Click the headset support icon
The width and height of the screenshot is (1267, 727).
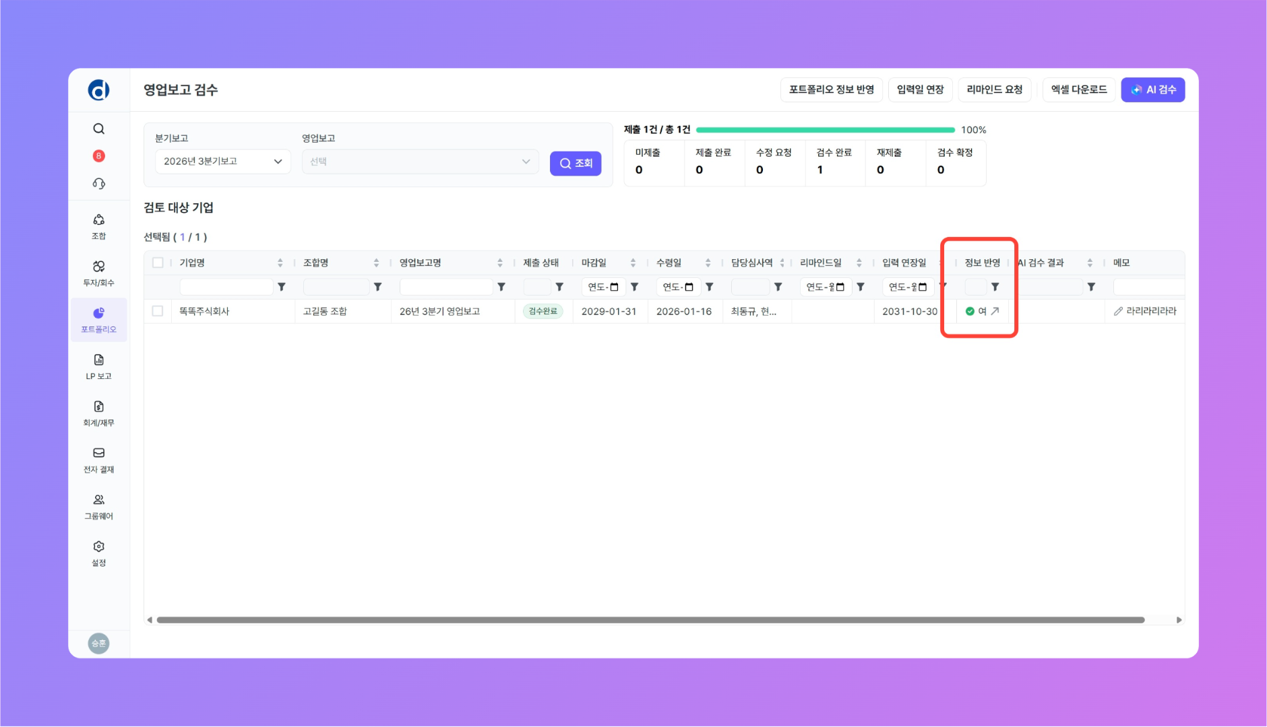pyautogui.click(x=98, y=184)
